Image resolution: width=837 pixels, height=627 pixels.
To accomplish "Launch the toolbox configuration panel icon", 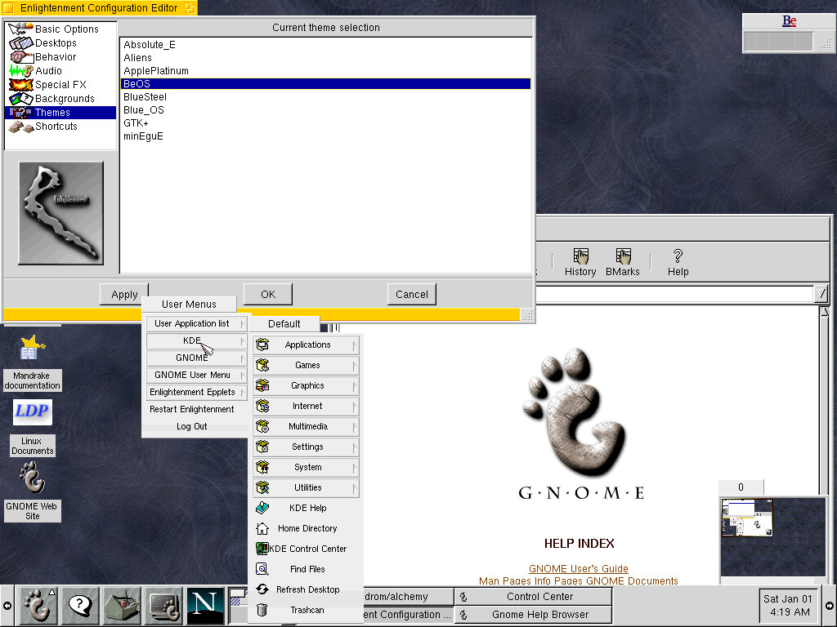I will 122,606.
